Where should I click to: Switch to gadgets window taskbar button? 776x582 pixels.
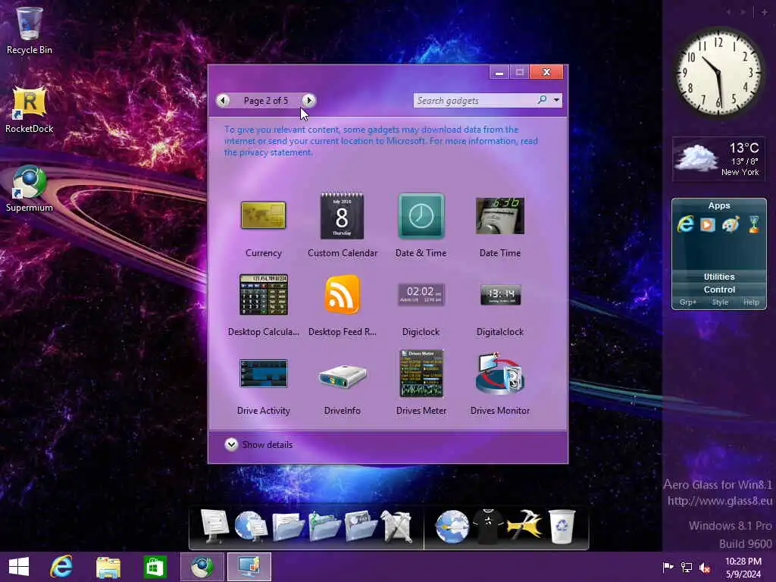pos(249,567)
